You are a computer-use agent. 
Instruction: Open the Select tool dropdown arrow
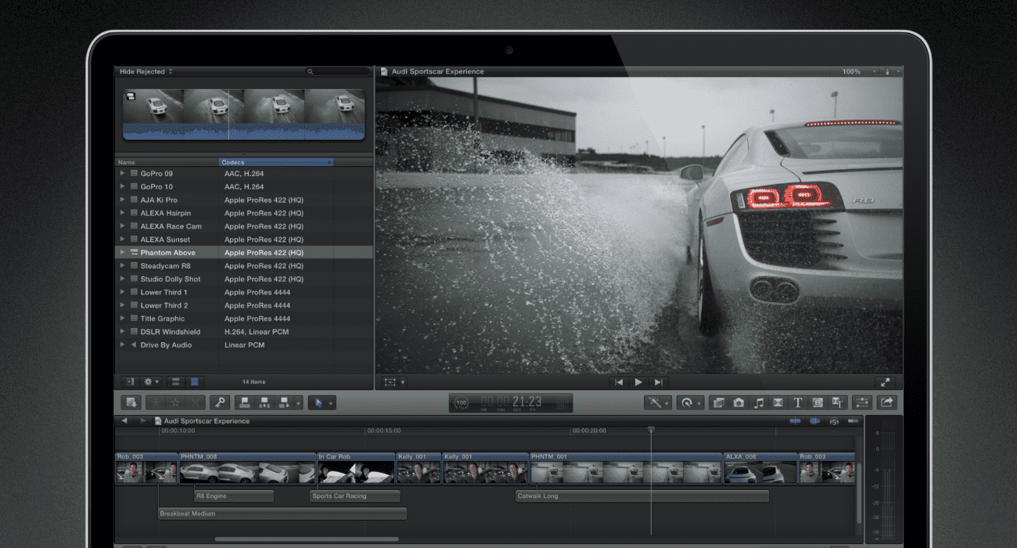coord(332,403)
